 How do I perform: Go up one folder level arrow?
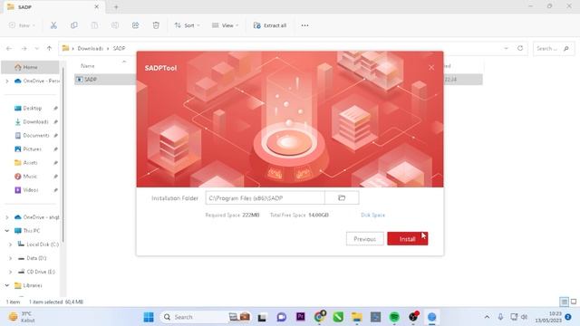[49, 48]
